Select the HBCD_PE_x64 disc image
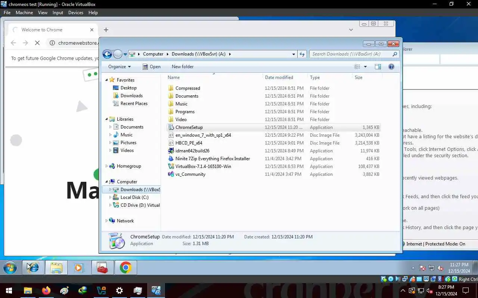The width and height of the screenshot is (478, 298). [273, 143]
